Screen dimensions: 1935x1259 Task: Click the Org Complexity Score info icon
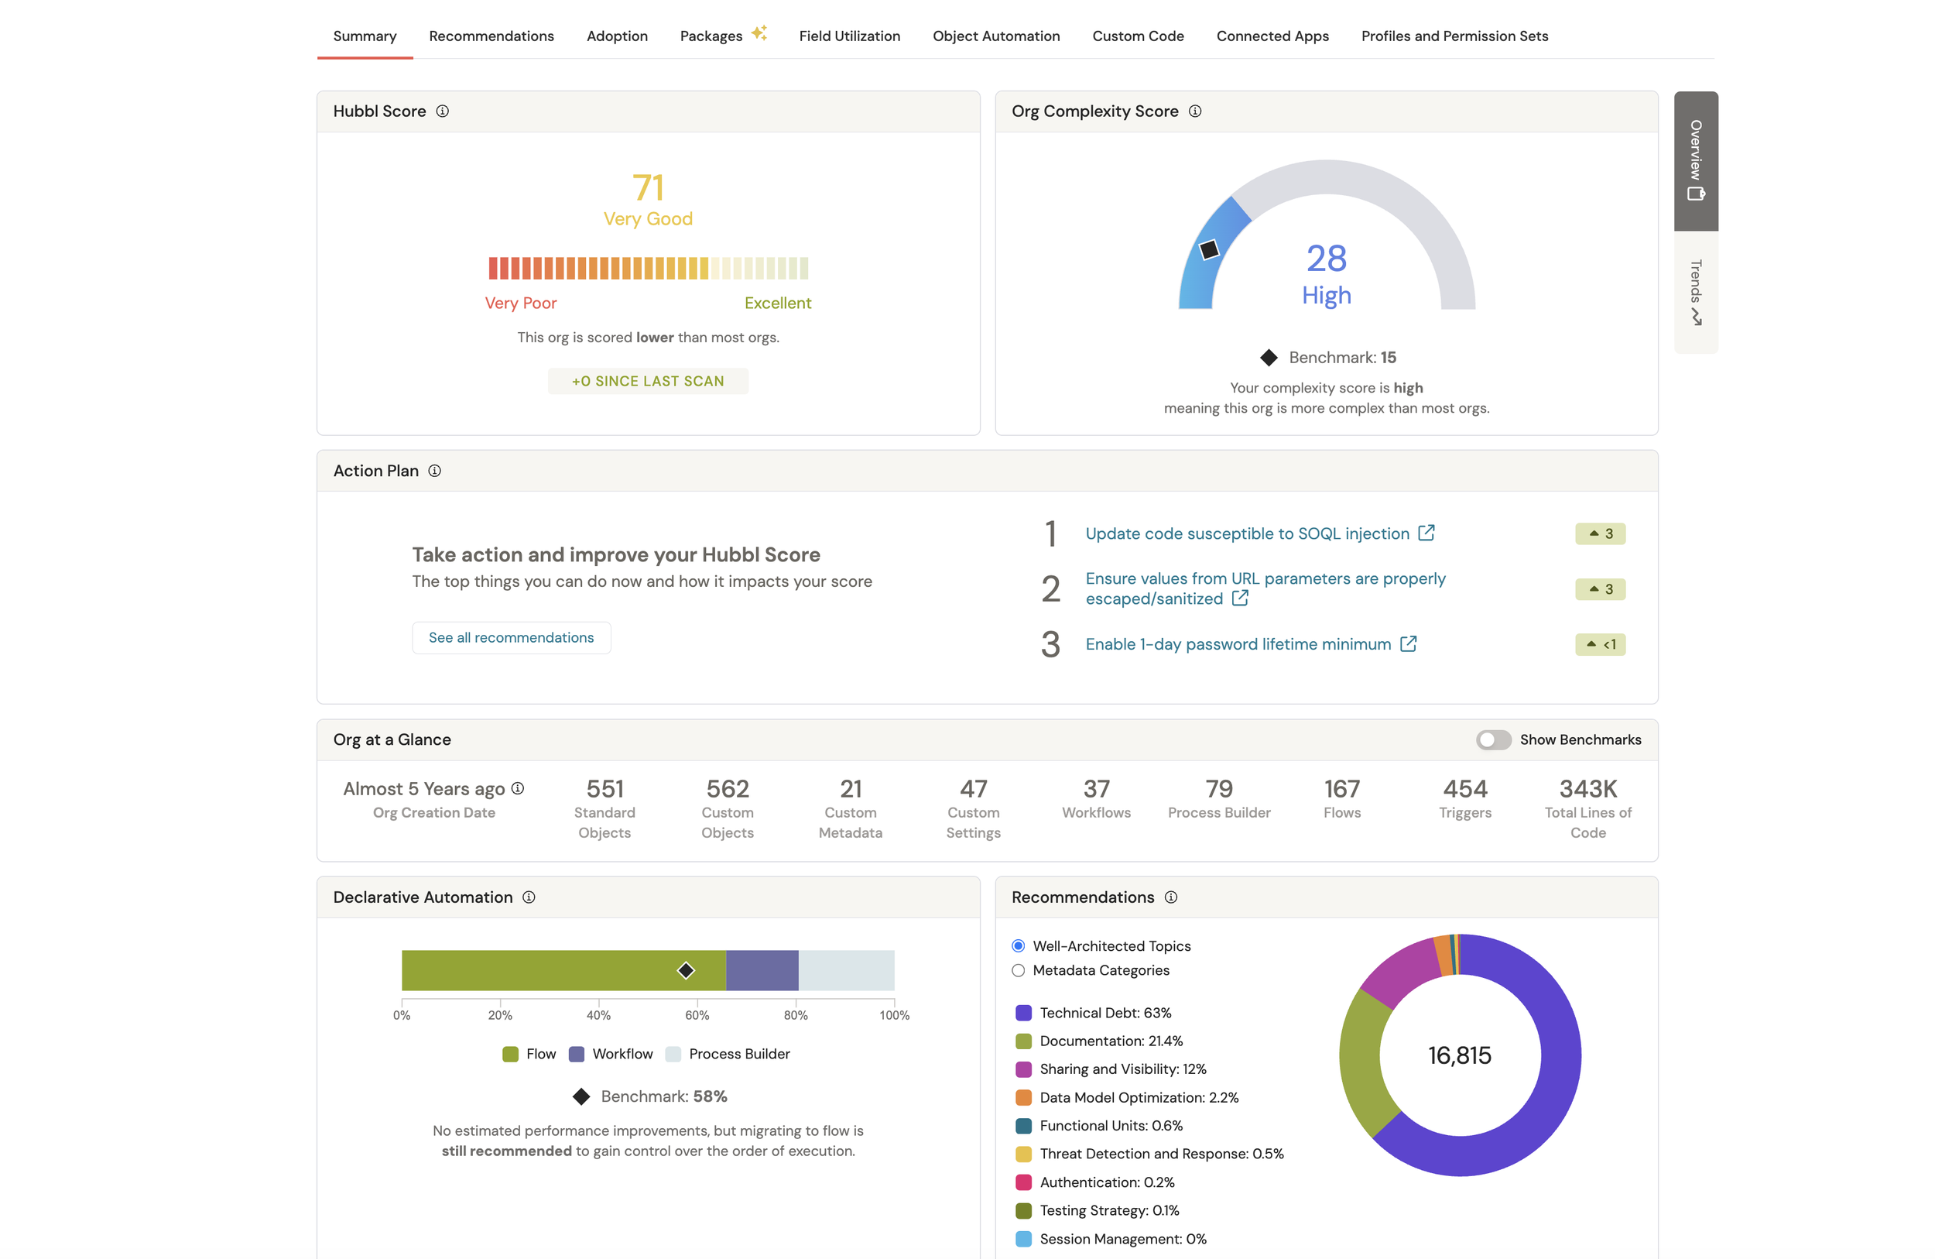pyautogui.click(x=1194, y=111)
